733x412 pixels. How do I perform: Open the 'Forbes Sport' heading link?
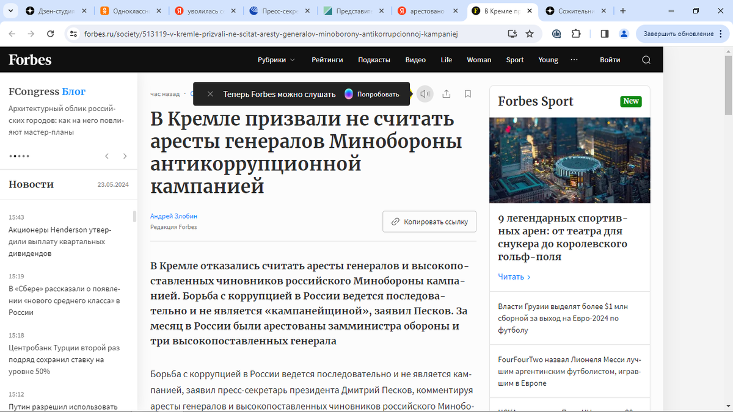536,101
